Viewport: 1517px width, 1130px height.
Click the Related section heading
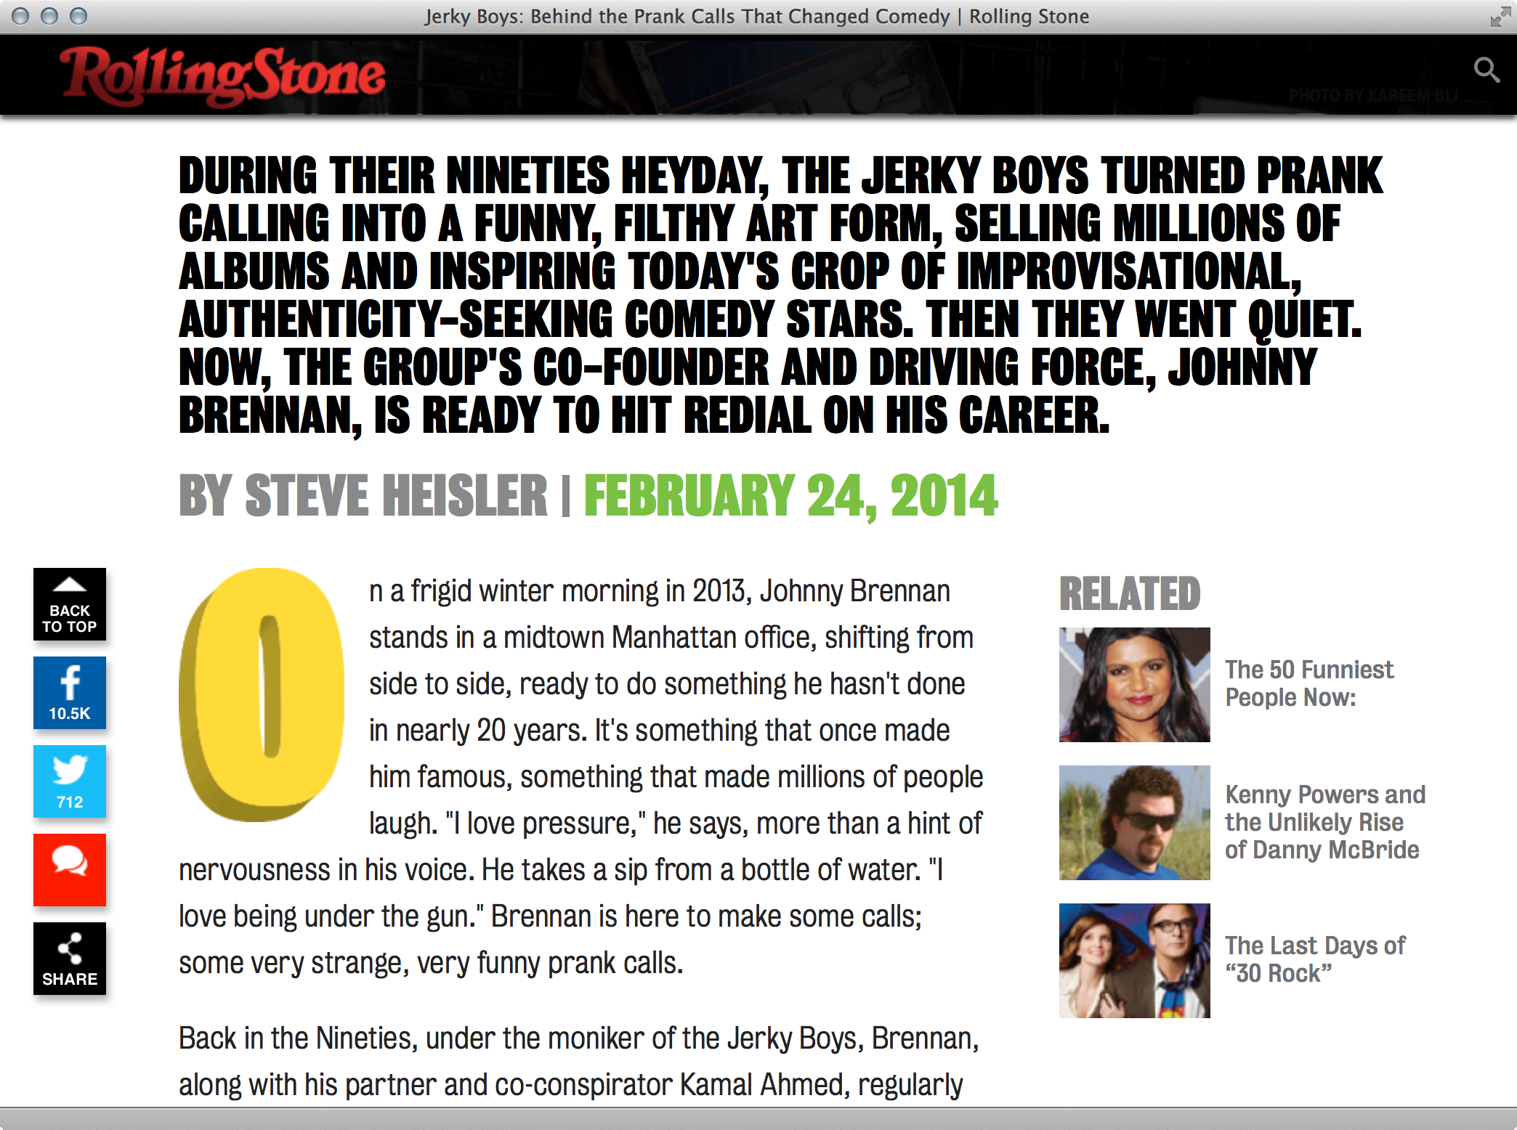tap(1130, 593)
